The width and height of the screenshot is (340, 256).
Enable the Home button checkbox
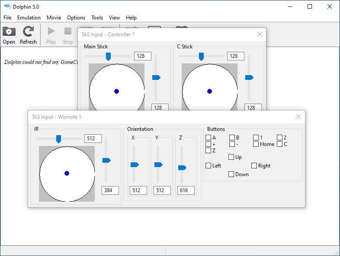pyautogui.click(x=256, y=144)
